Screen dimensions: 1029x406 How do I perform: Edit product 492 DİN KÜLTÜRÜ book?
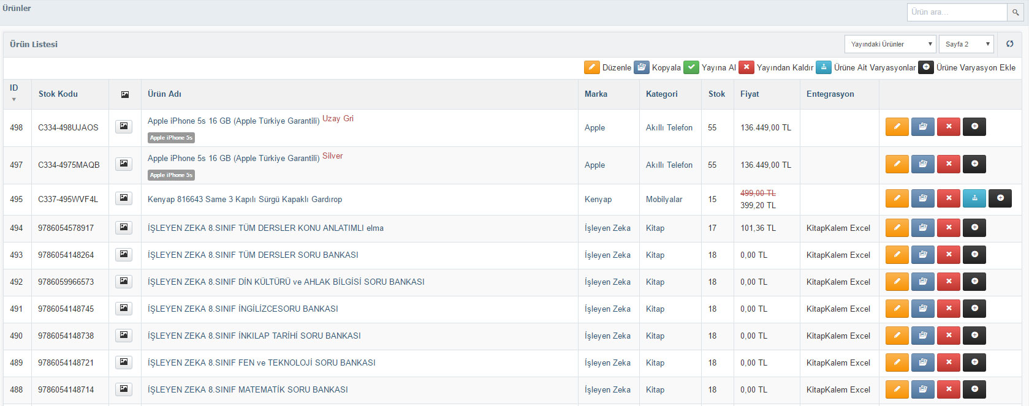tap(897, 282)
